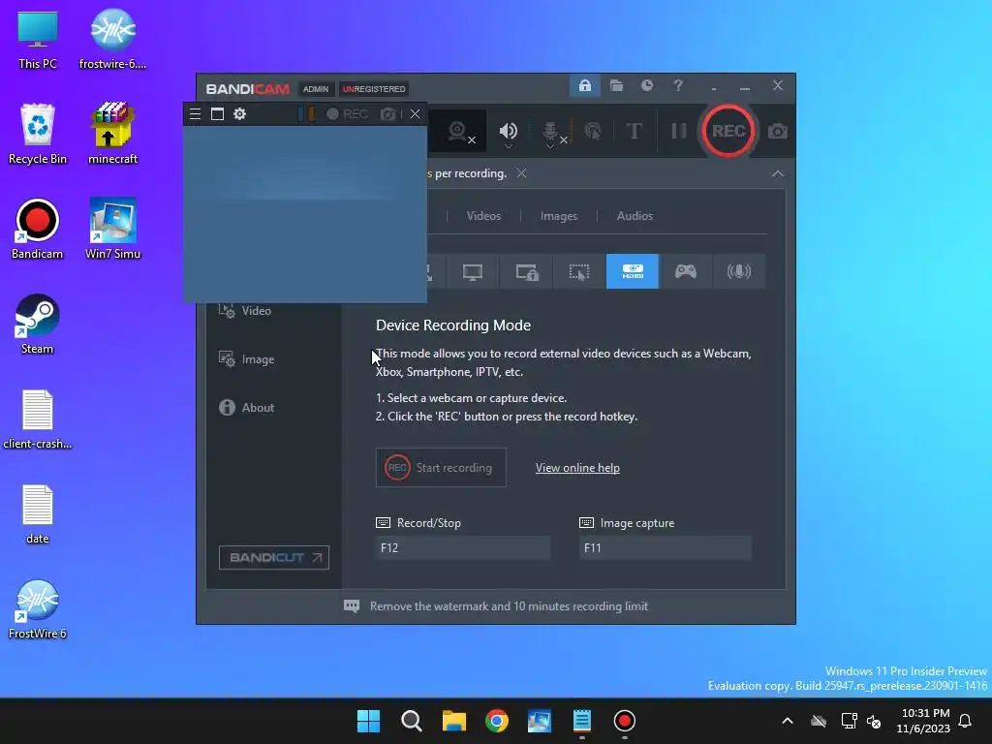992x744 pixels.
Task: Open the hamburger menu in the floating recorder
Action: pos(195,114)
